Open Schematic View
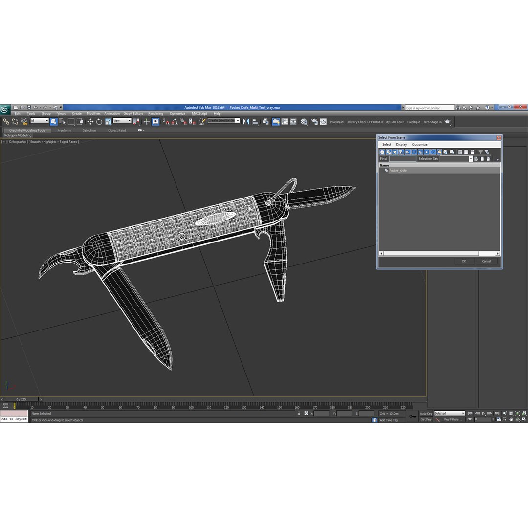 click(293, 122)
